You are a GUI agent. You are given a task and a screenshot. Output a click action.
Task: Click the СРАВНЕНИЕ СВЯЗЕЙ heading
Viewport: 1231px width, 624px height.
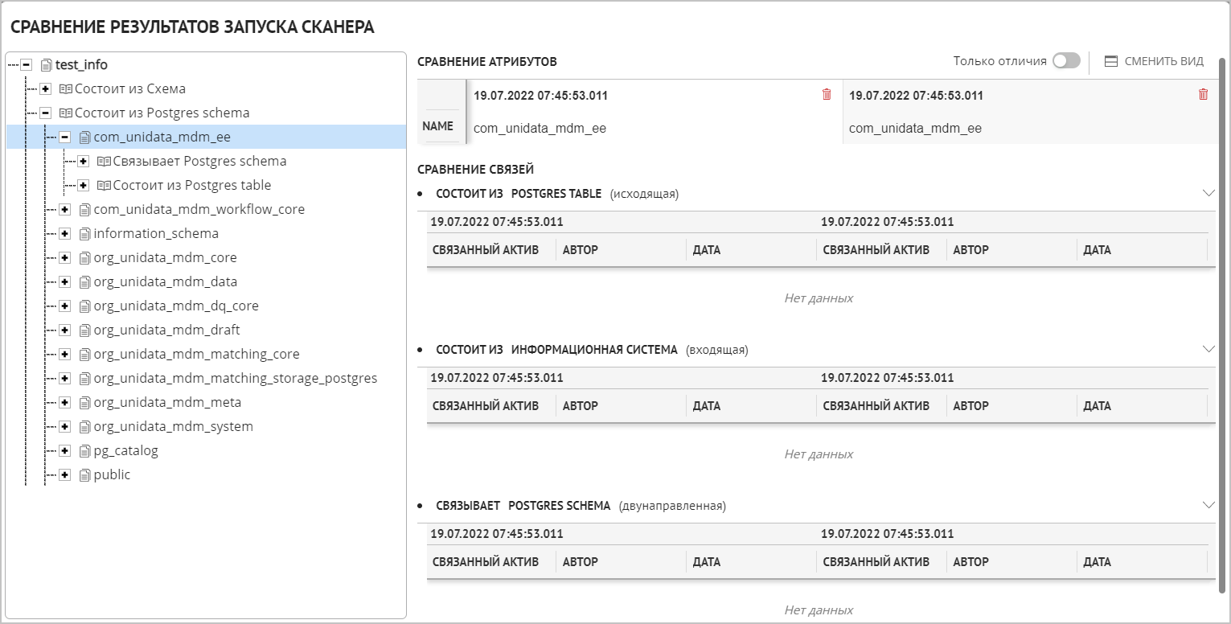(x=475, y=169)
